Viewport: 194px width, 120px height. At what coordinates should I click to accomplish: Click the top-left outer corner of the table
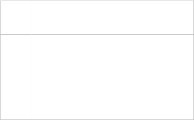[0, 1]
